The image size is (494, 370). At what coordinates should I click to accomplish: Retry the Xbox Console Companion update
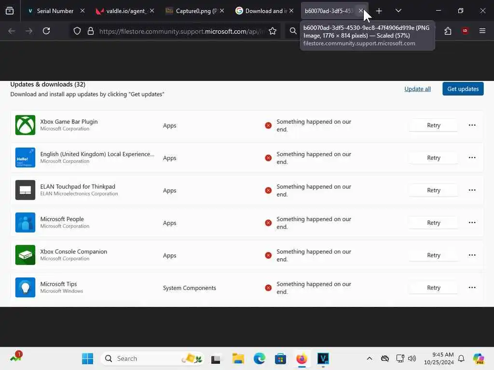(x=434, y=255)
